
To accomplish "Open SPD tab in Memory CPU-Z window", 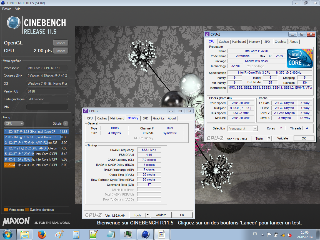I will (146, 118).
